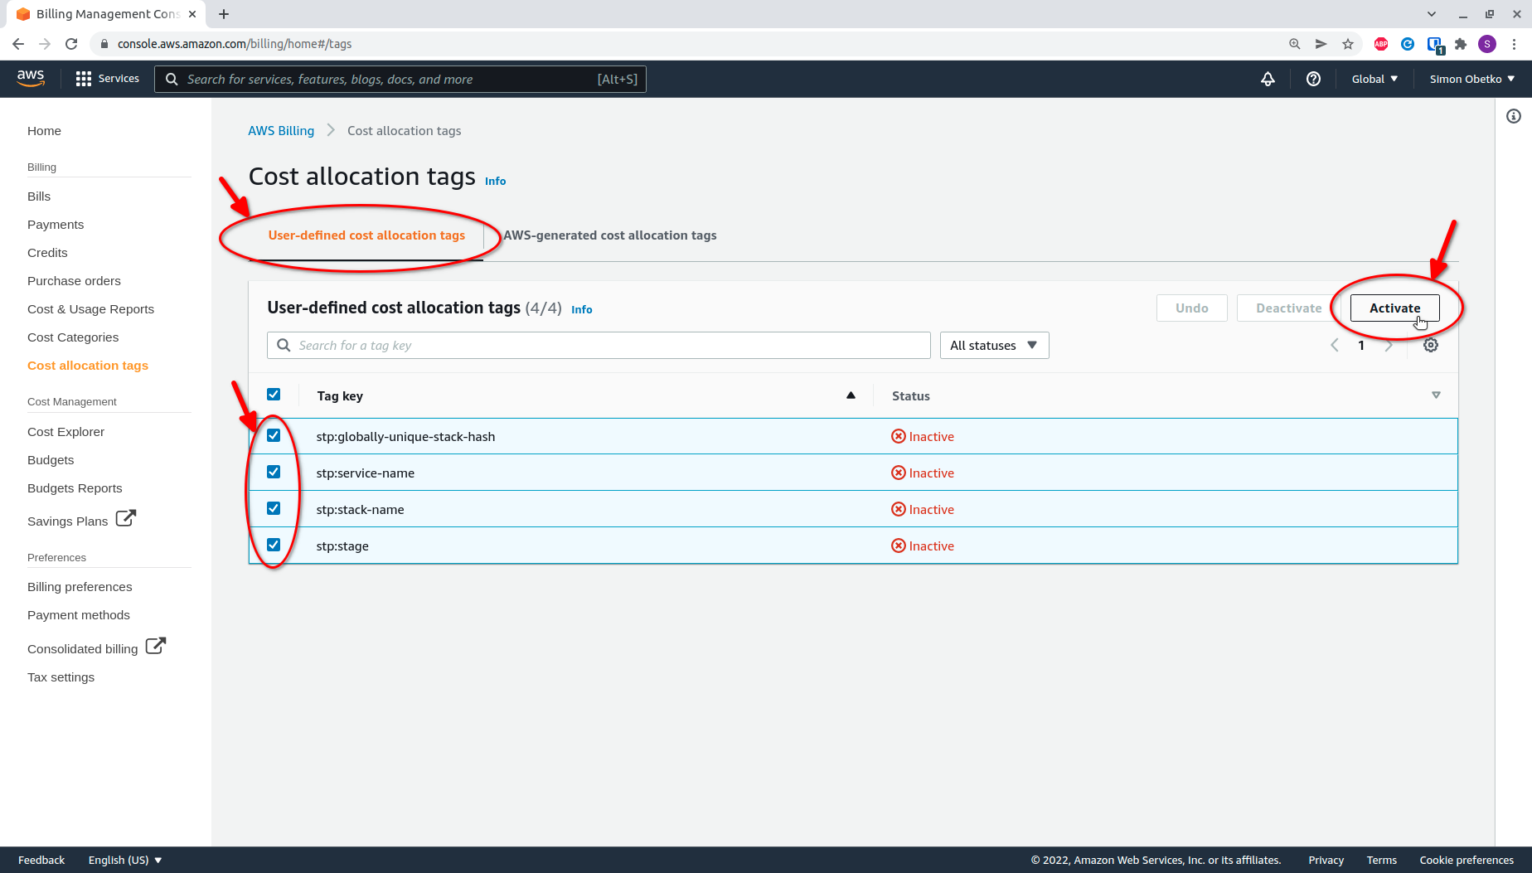
Task: Open English (US) language dropdown
Action: 125,860
